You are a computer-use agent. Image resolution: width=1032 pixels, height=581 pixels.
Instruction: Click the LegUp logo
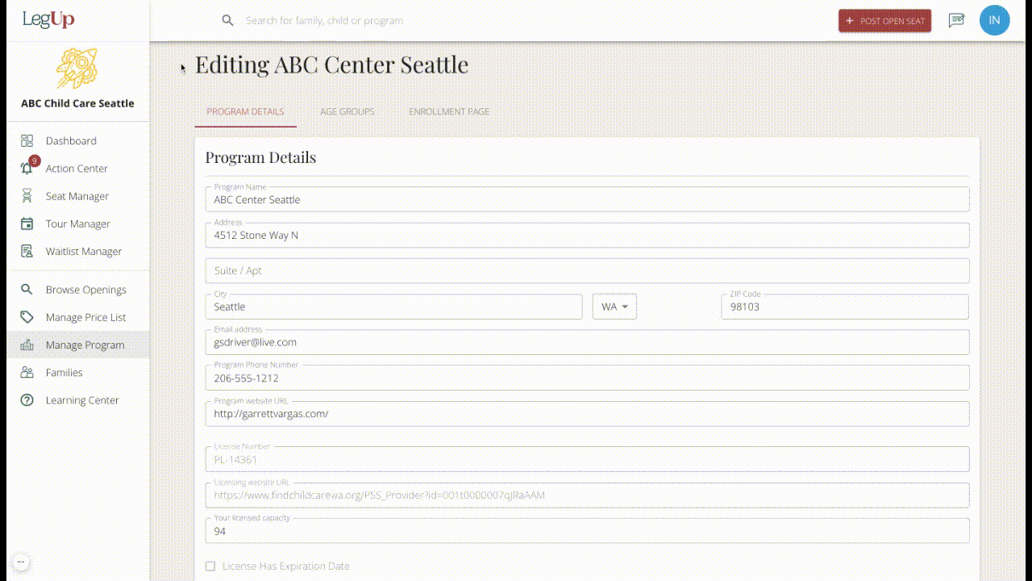coord(48,19)
